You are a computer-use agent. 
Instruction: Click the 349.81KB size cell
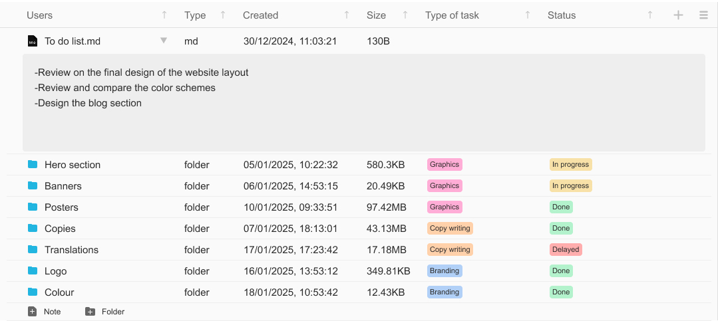tap(389, 271)
